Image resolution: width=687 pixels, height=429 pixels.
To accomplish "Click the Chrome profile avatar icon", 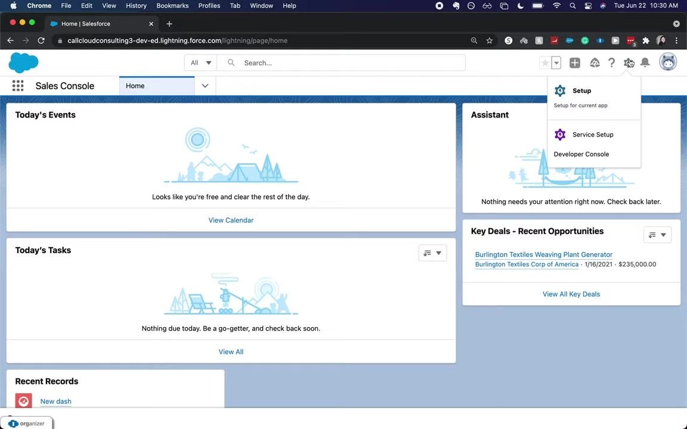I will 661,41.
